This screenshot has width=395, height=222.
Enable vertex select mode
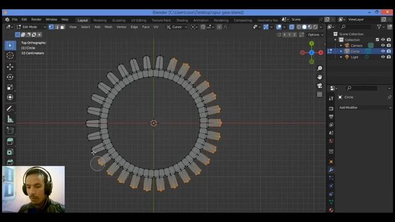51,27
